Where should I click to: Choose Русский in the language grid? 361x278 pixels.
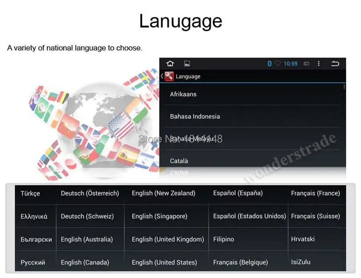pyautogui.click(x=33, y=262)
